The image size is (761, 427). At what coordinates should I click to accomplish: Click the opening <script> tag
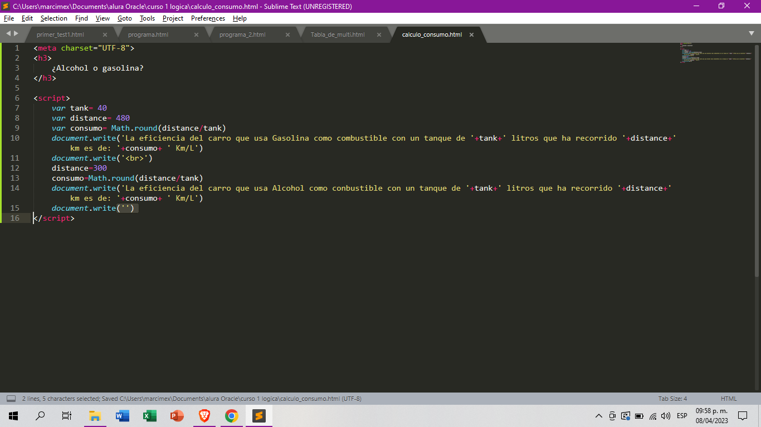pos(51,98)
